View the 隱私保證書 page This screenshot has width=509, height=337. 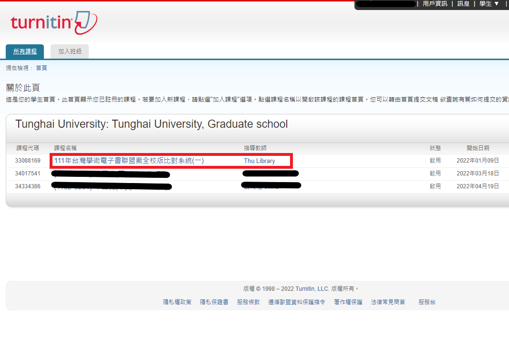tap(214, 302)
